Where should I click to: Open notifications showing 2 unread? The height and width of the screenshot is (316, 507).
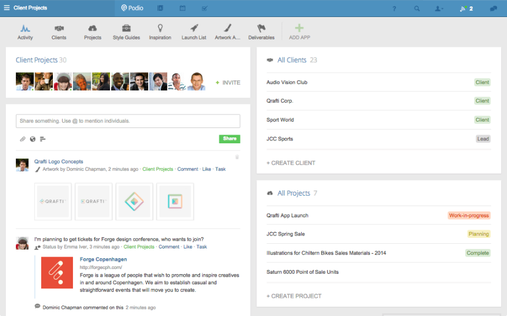[466, 9]
